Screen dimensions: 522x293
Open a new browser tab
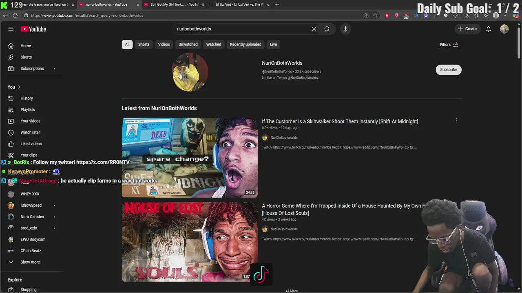click(x=277, y=4)
